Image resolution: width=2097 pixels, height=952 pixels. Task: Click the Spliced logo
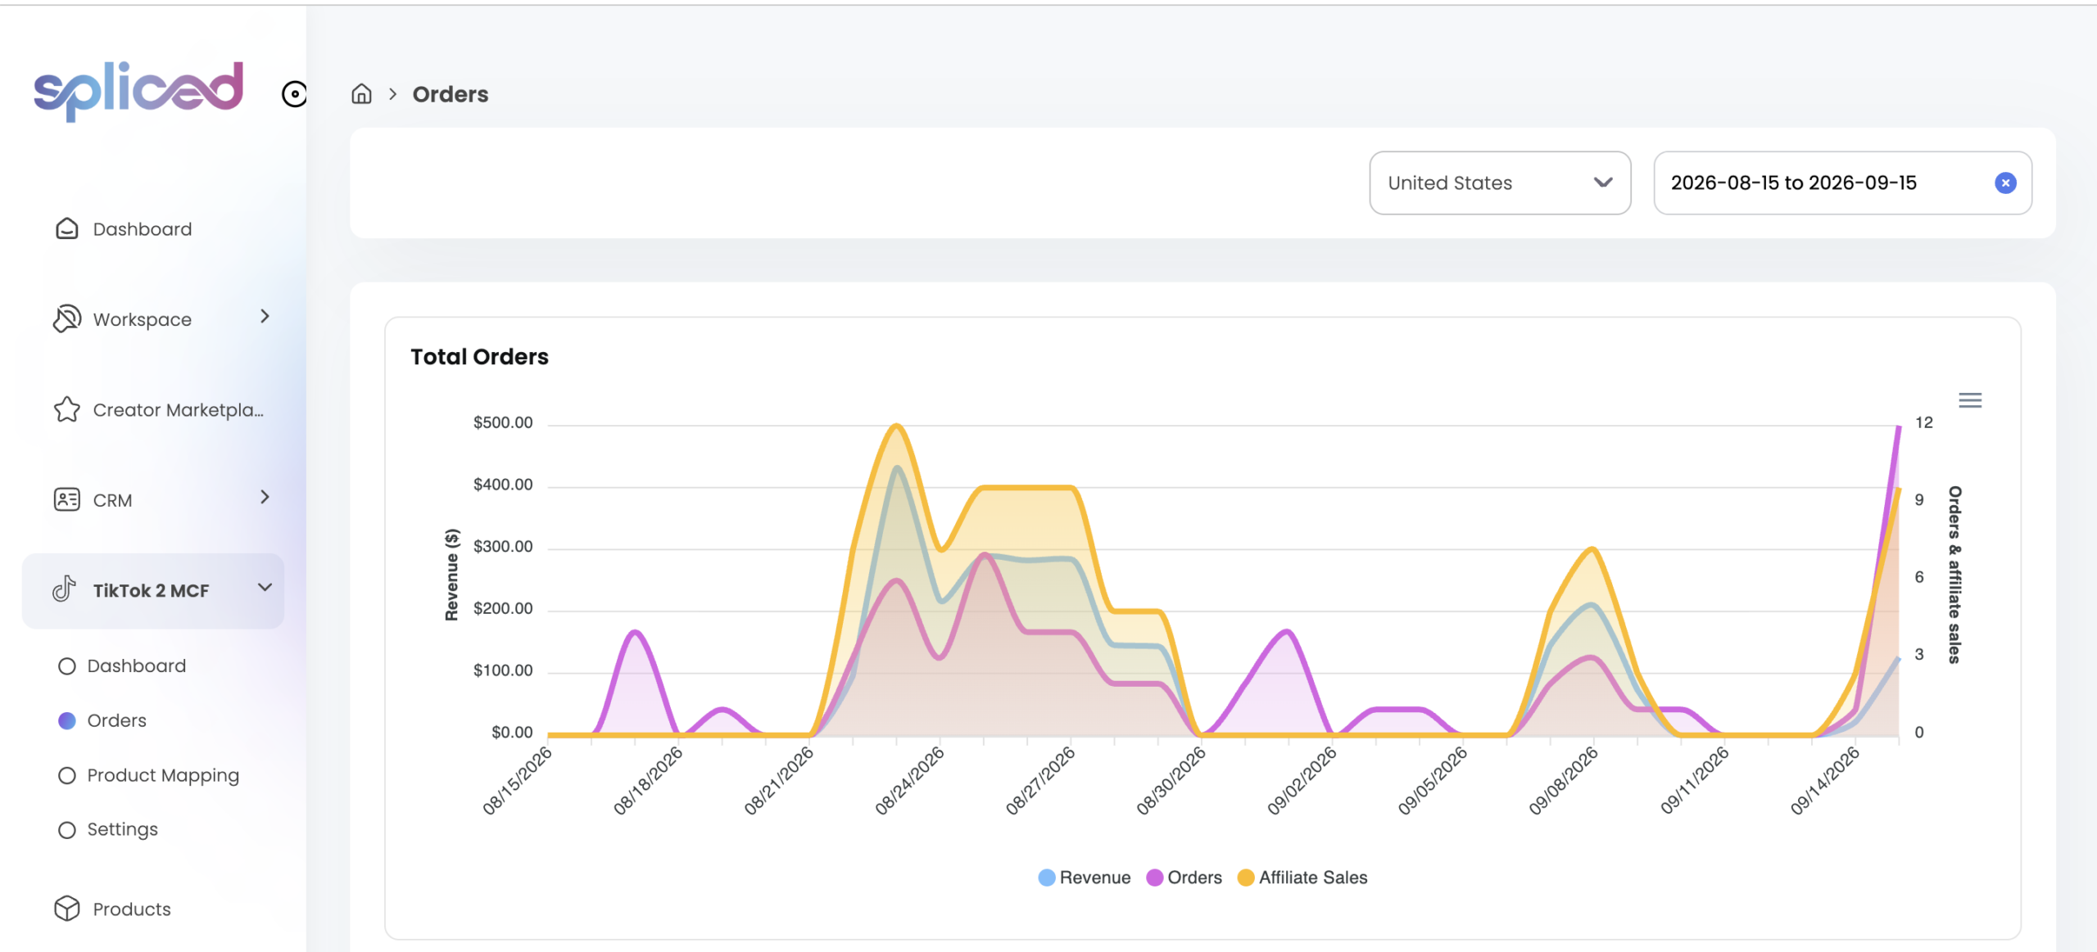coord(138,90)
